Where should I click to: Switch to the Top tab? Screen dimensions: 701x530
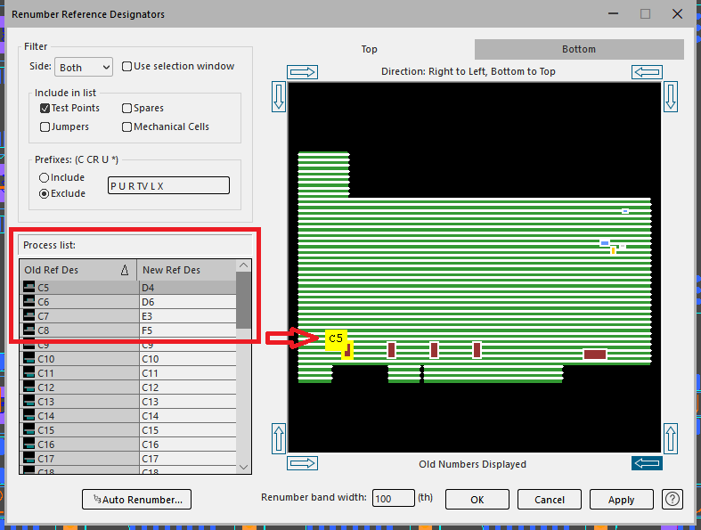tap(370, 49)
